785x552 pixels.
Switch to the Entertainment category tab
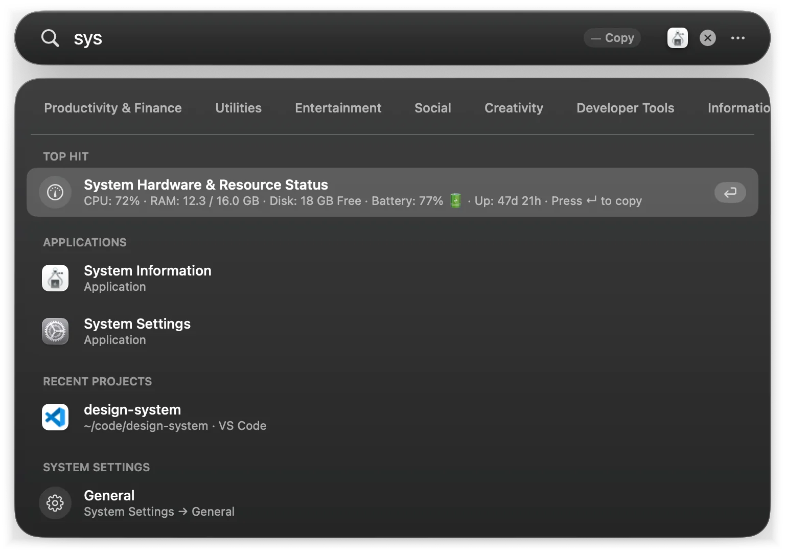pos(338,108)
